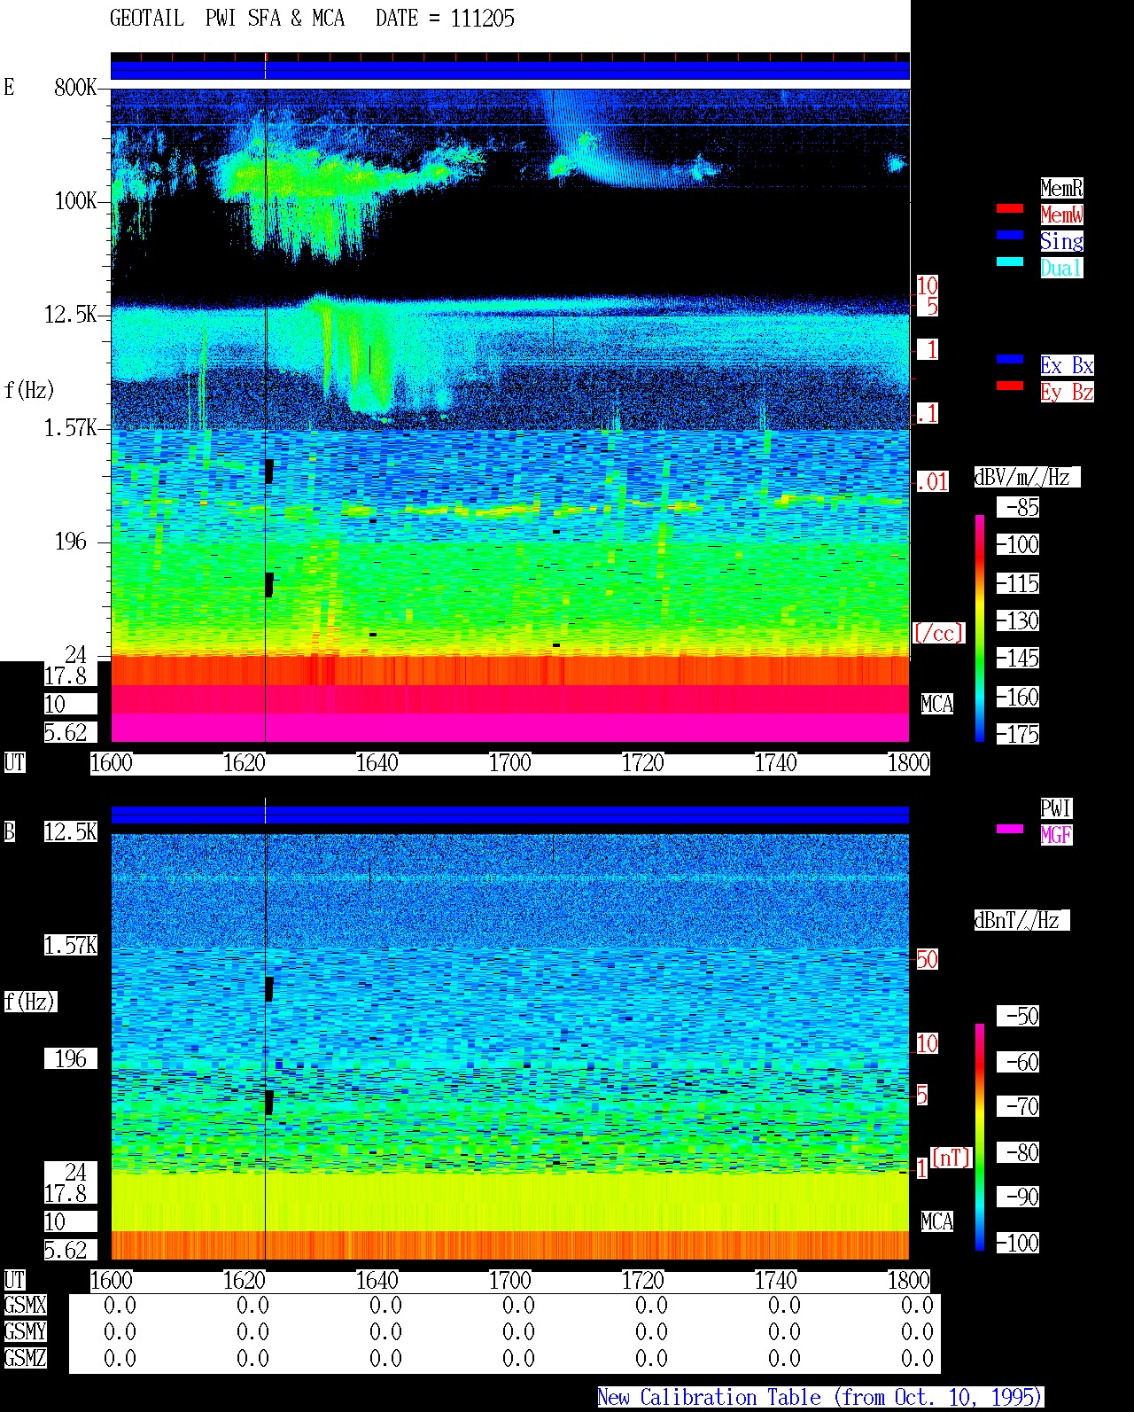The height and width of the screenshot is (1412, 1134).
Task: Click the '-175' value on E color scale
Action: pos(1018,735)
